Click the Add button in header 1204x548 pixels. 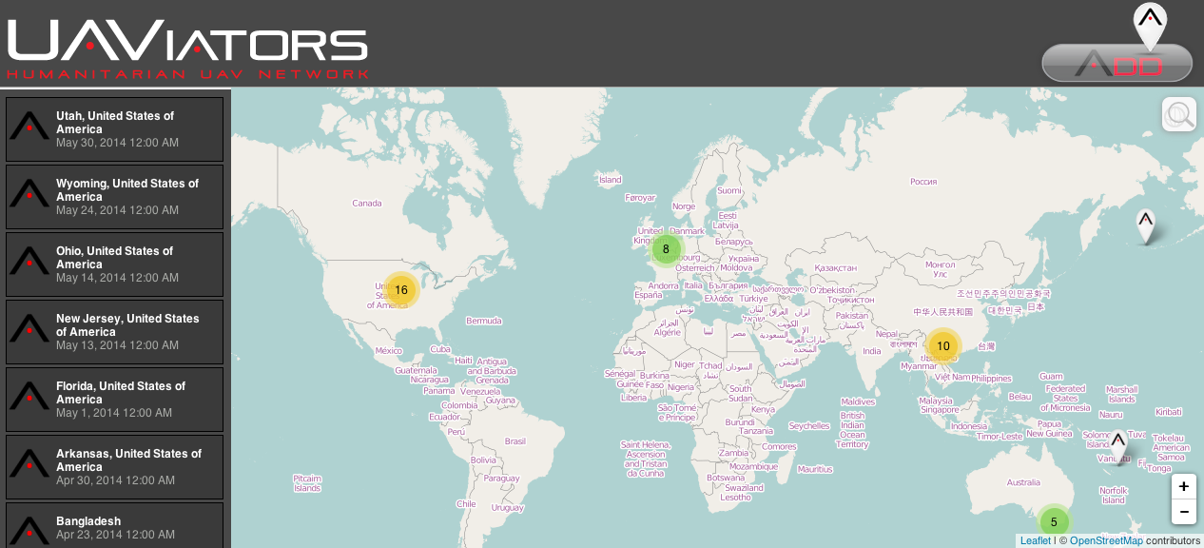point(1117,63)
